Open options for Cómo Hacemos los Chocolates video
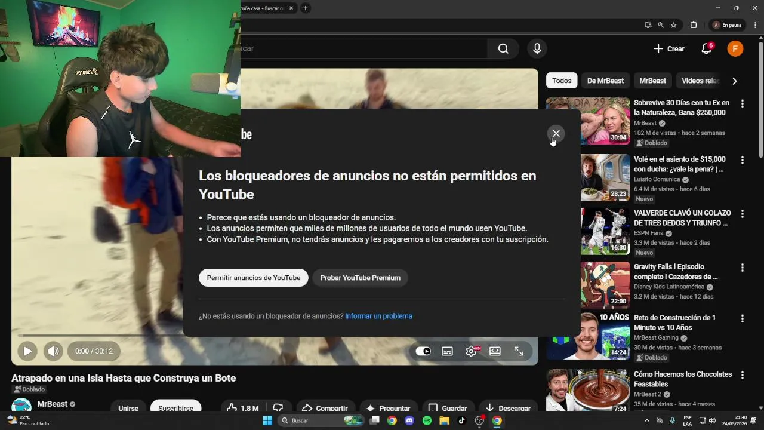The height and width of the screenshot is (430, 764). click(743, 375)
